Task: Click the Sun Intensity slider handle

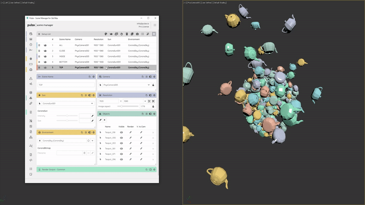Action: [67, 116]
